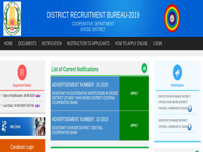This screenshot has height=152, width=203.
Task: Open the HOME menu item
Action: (x=8, y=44)
